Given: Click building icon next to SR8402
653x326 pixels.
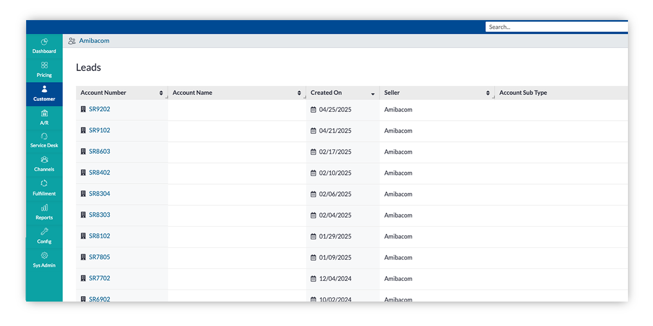Looking at the screenshot, I should tap(83, 173).
